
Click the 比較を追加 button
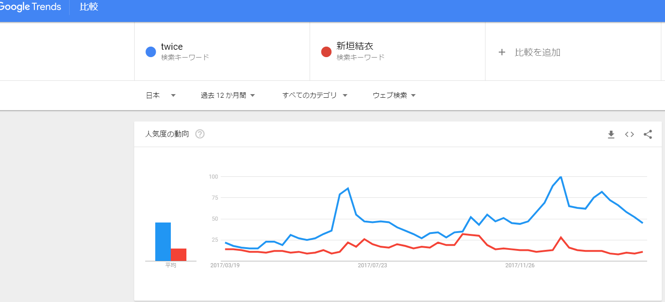coord(537,52)
